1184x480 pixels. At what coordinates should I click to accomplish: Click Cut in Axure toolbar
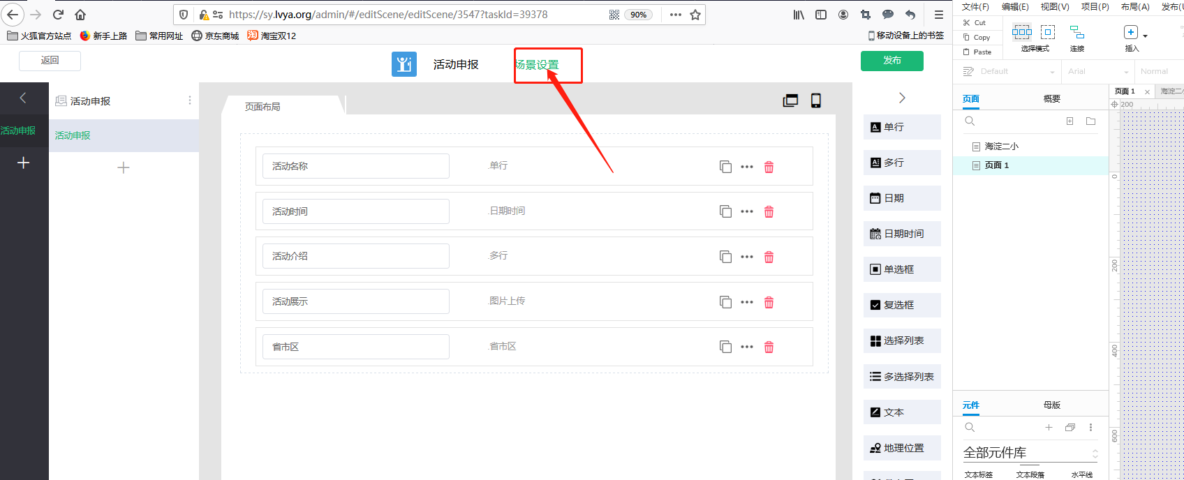pyautogui.click(x=975, y=22)
